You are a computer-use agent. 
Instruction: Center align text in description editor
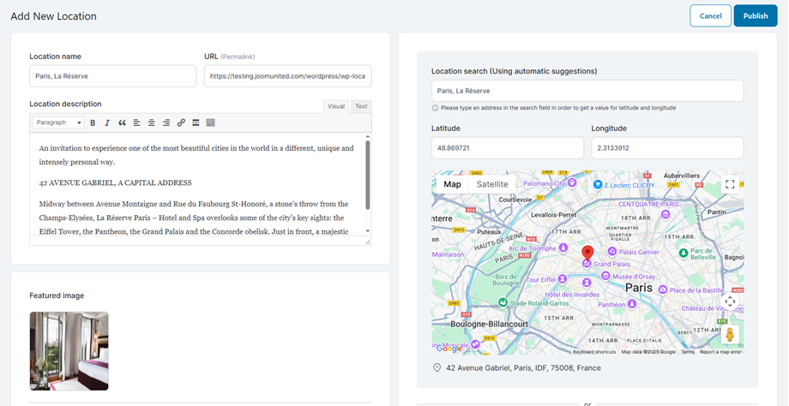pos(151,123)
